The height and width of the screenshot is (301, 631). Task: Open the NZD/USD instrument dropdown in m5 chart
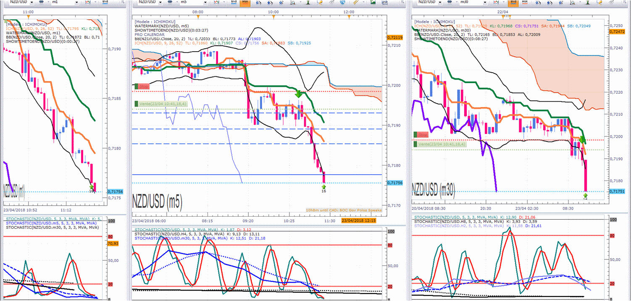160,3
